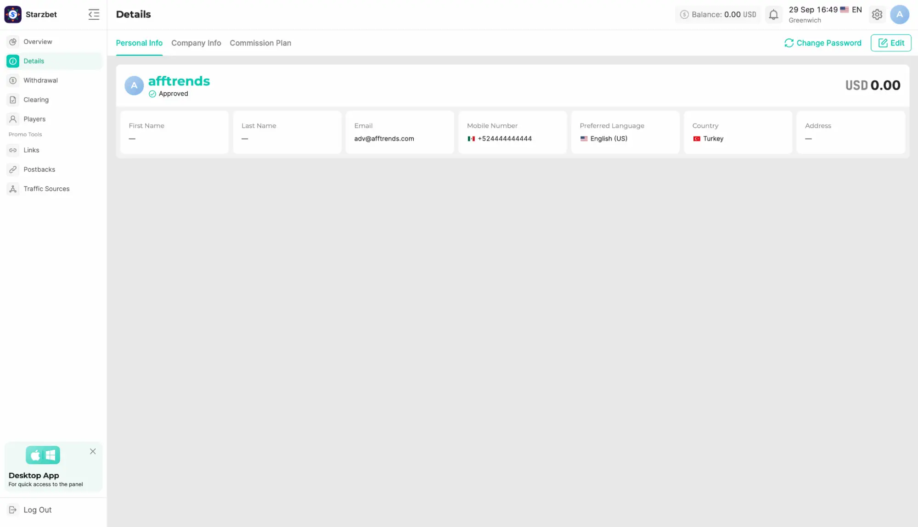The height and width of the screenshot is (527, 918).
Task: Close the Desktop App promo card
Action: tap(93, 451)
